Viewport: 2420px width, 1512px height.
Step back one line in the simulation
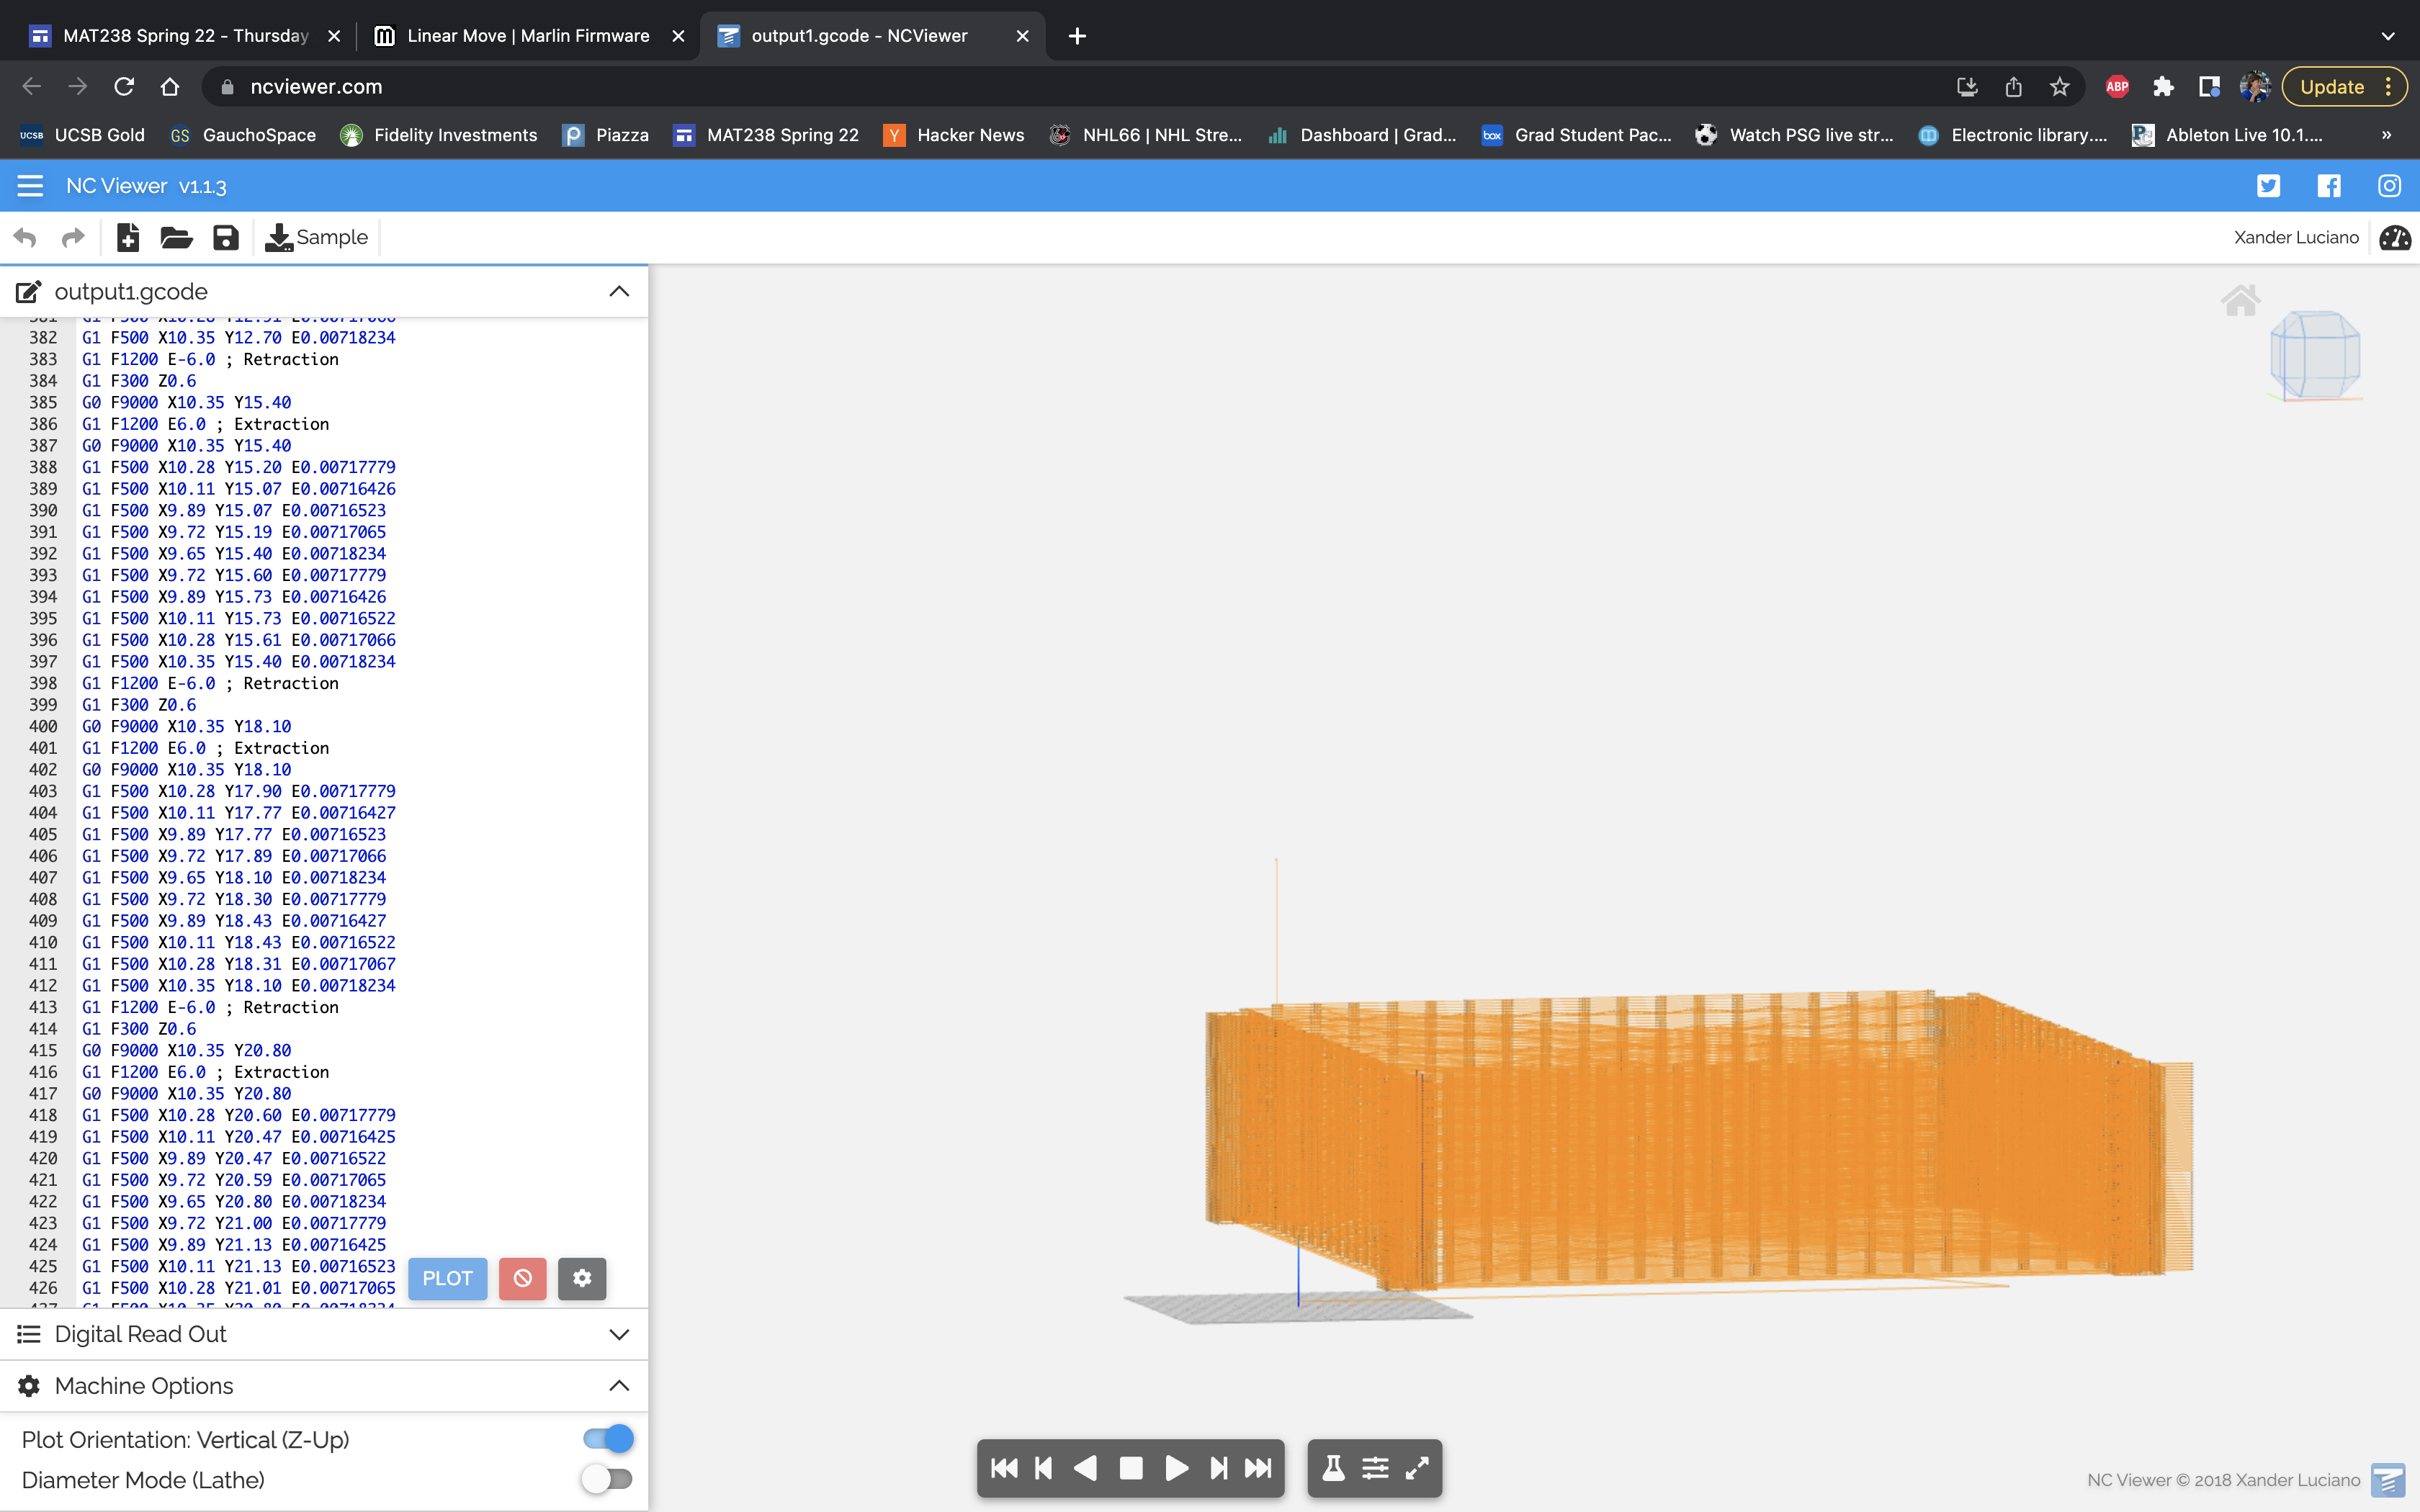(1044, 1468)
